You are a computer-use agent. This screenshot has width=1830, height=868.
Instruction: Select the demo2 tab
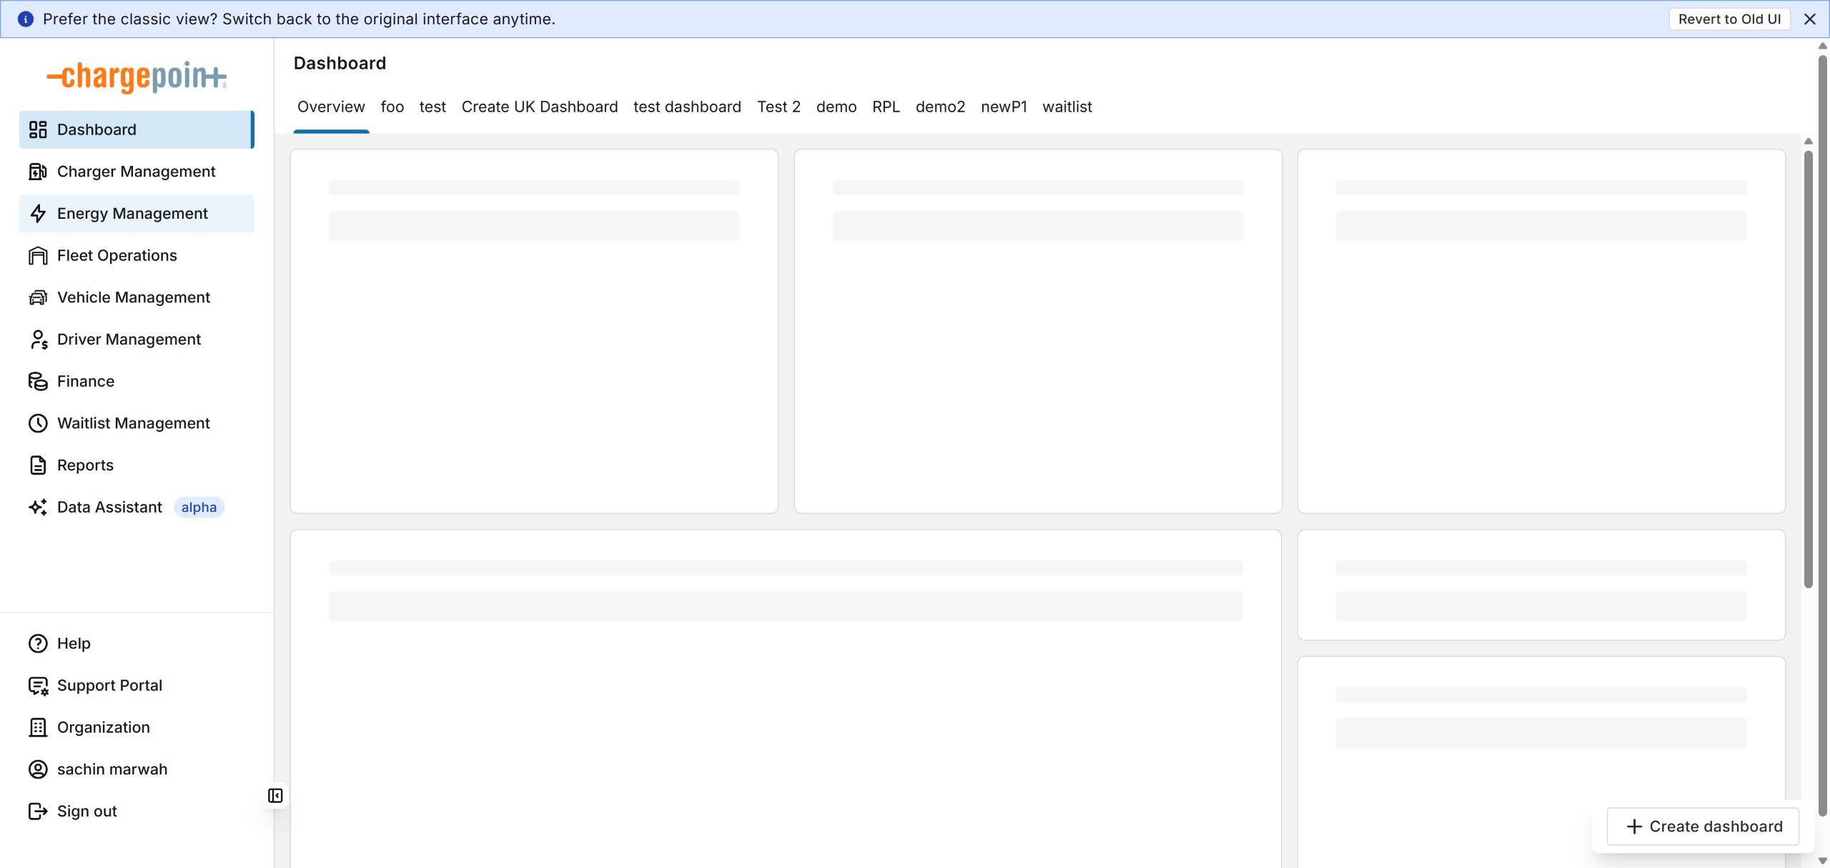[939, 107]
